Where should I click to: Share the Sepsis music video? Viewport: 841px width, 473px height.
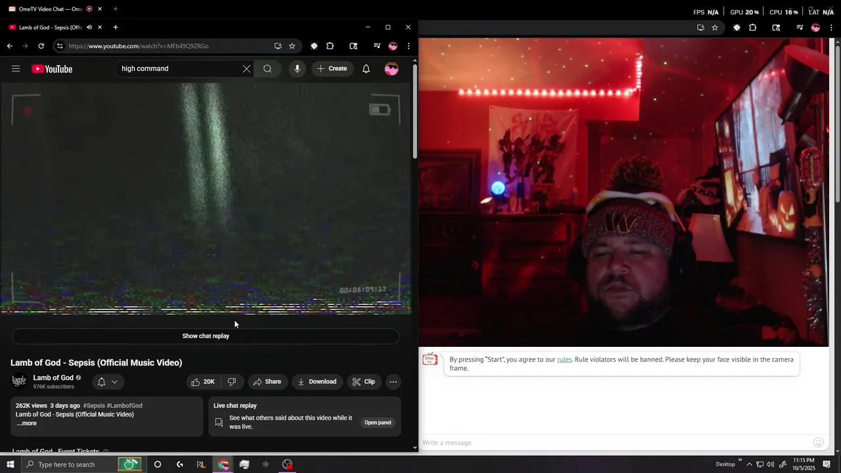pyautogui.click(x=267, y=382)
